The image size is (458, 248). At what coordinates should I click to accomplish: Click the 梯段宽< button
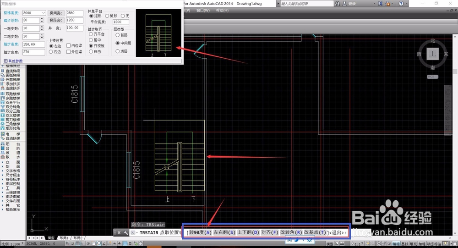click(56, 20)
